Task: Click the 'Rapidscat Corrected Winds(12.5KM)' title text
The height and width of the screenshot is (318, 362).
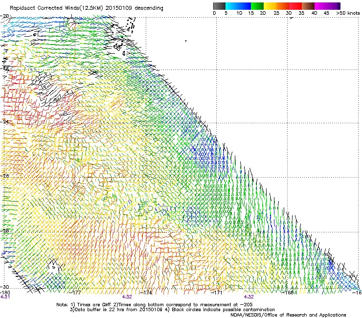Action: 57,8
